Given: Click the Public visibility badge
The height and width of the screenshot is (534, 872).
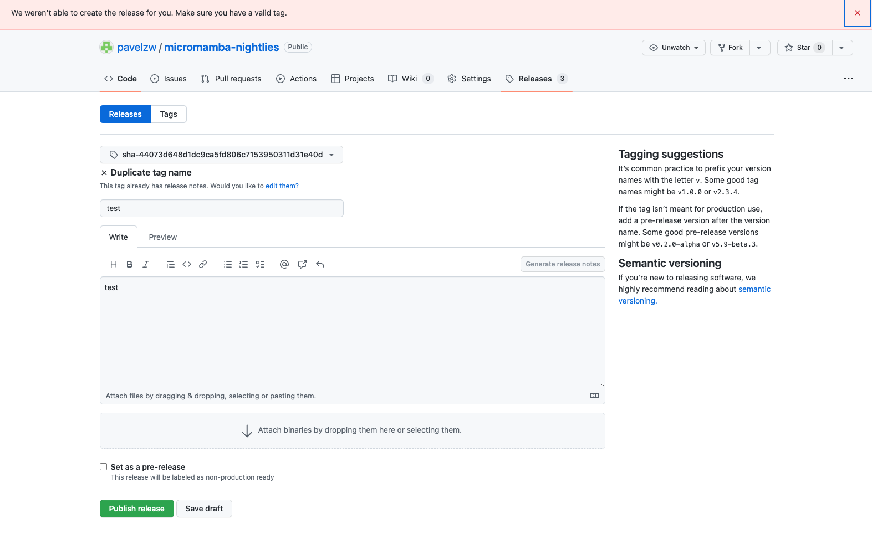Looking at the screenshot, I should pos(298,47).
